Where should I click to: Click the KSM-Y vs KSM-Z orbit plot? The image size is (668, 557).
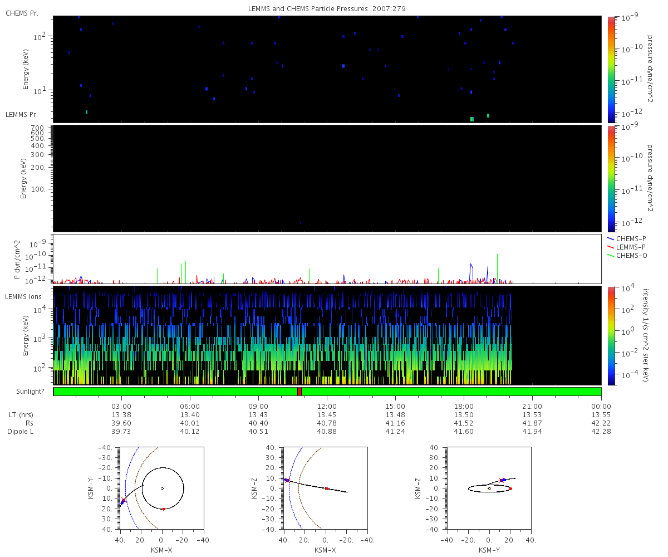coord(489,488)
